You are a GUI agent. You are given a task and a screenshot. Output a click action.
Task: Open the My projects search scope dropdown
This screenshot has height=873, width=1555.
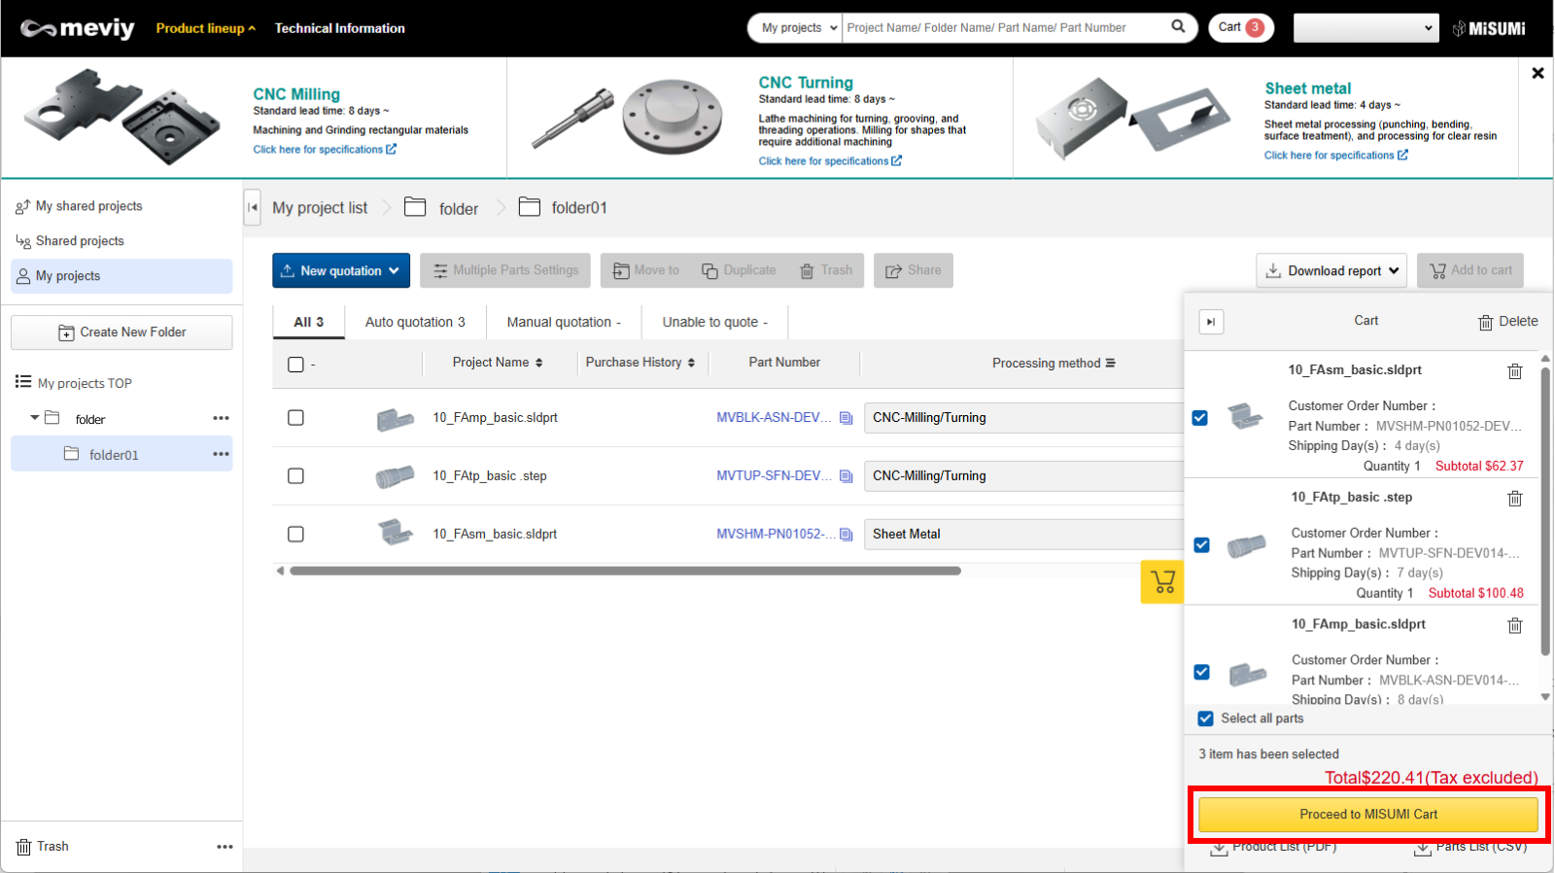tap(797, 28)
